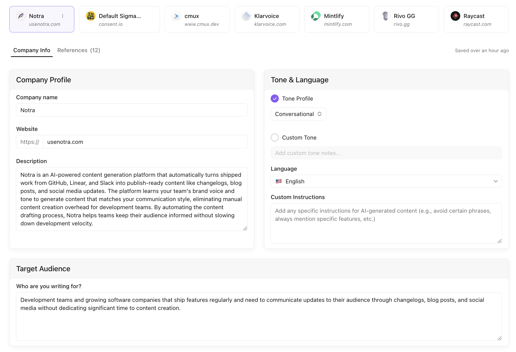Open the Conversational tone dropdown

(x=298, y=114)
